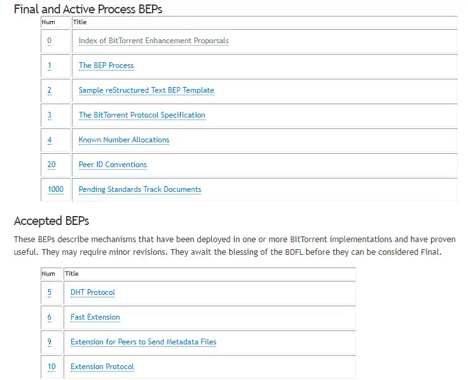Open the Extension Protocol link
The height and width of the screenshot is (380, 468).
[102, 366]
